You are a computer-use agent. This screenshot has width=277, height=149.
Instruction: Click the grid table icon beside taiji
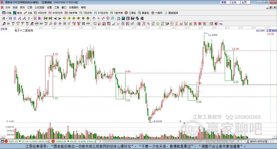211,24
